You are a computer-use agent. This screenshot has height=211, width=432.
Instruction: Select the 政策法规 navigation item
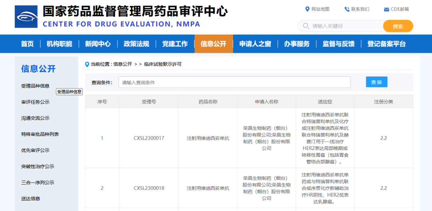click(x=136, y=44)
